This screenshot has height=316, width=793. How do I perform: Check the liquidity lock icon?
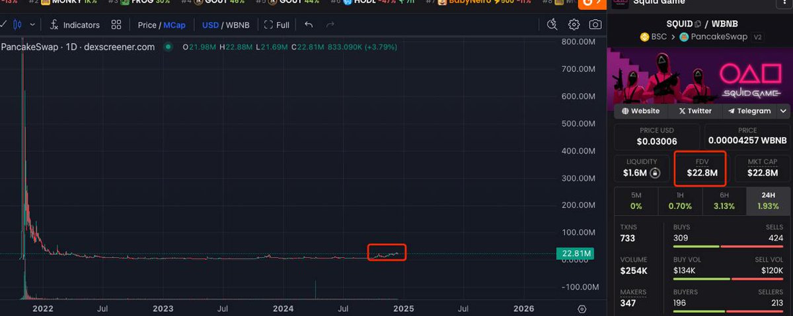655,173
